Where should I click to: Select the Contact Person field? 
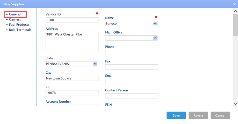click(x=132, y=96)
